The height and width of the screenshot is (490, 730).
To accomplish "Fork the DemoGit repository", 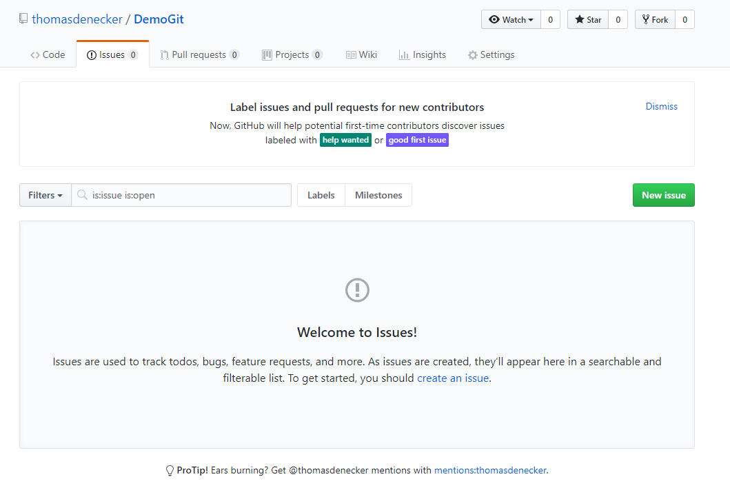I will tap(655, 19).
